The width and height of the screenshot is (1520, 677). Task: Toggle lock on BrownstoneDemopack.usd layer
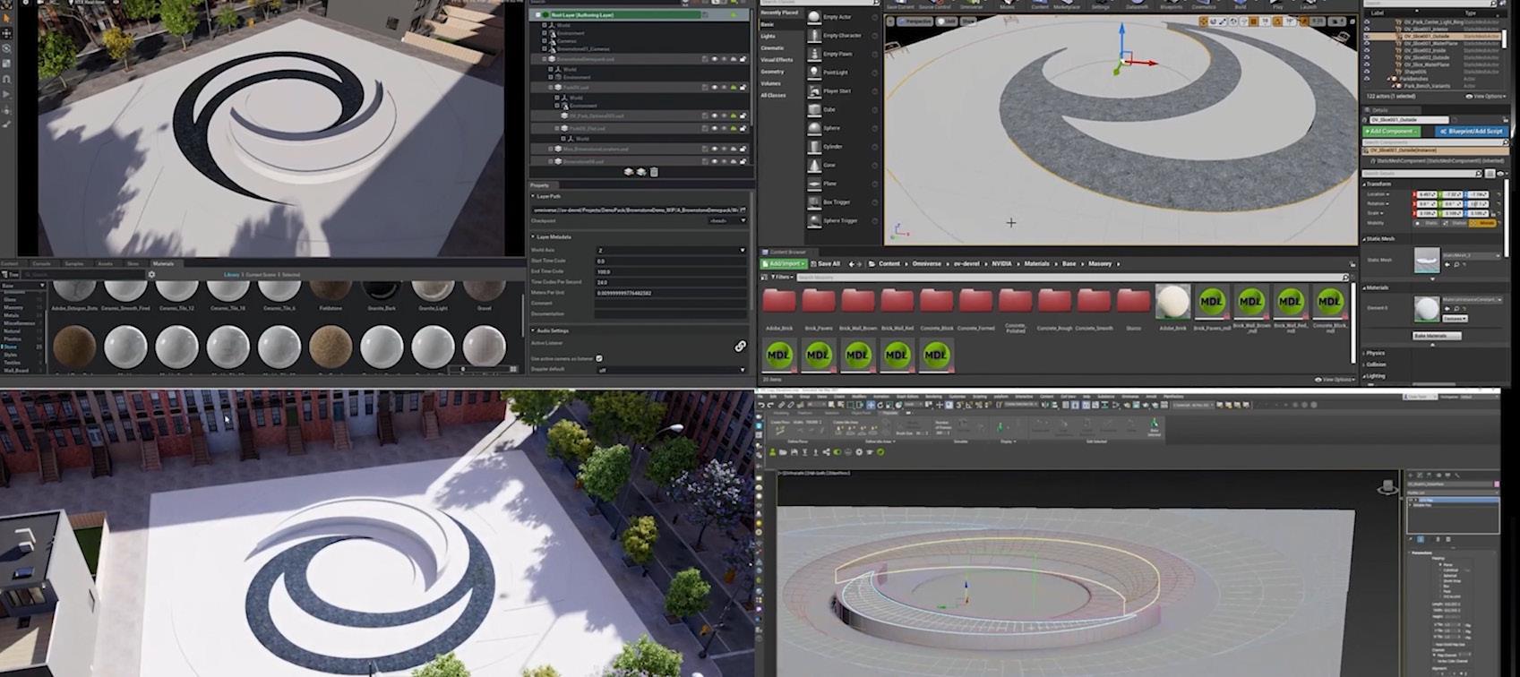pos(743,59)
